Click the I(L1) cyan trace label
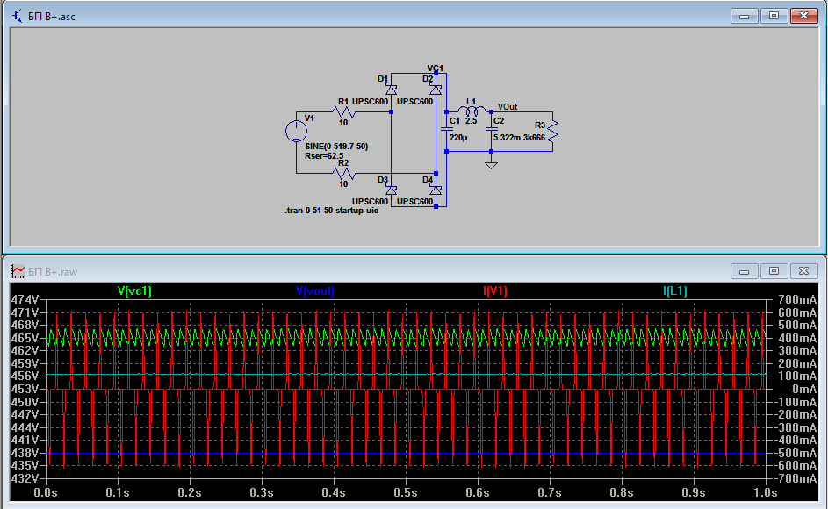Viewport: 828px width, 509px height. click(676, 290)
